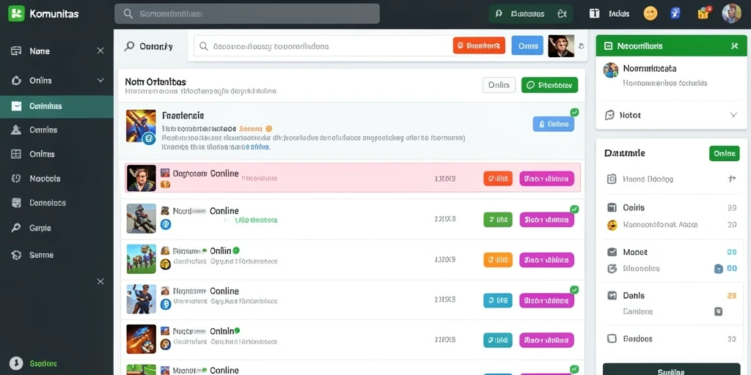This screenshot has width=751, height=375.
Task: Click the green Komunitas logo icon
Action: coord(16,13)
